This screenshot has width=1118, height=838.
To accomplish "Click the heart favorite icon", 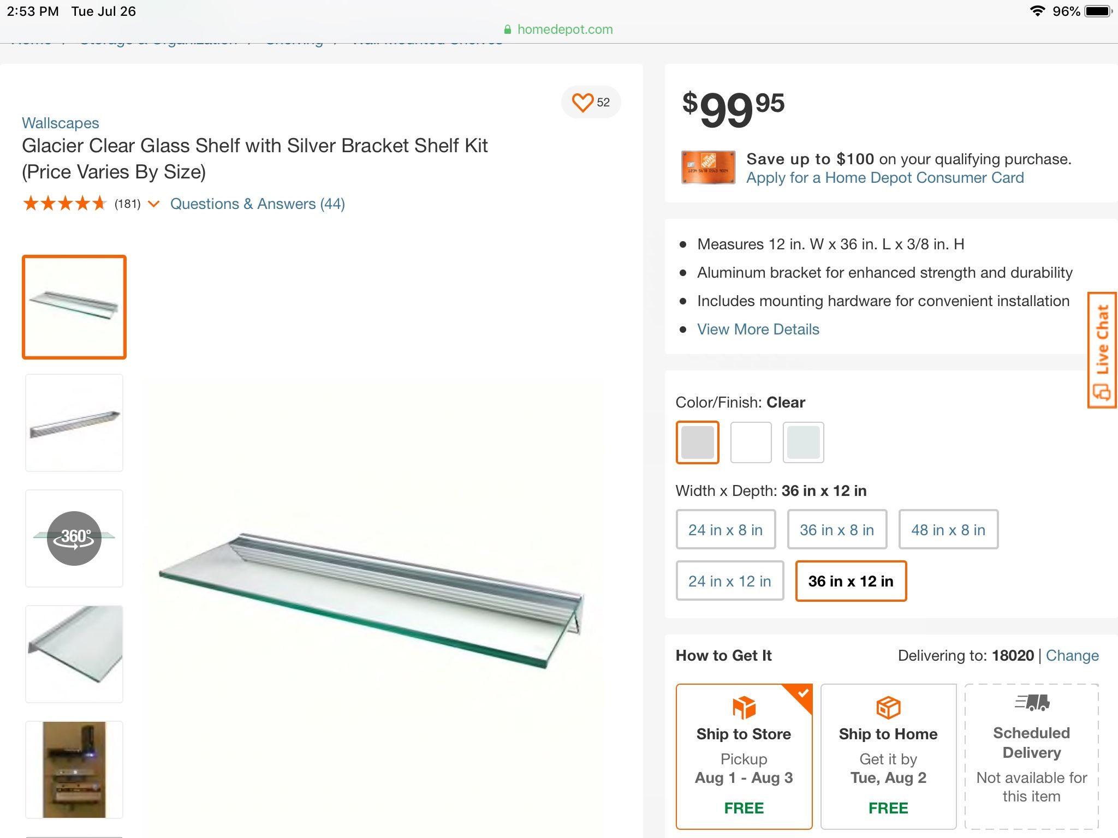I will [x=583, y=102].
